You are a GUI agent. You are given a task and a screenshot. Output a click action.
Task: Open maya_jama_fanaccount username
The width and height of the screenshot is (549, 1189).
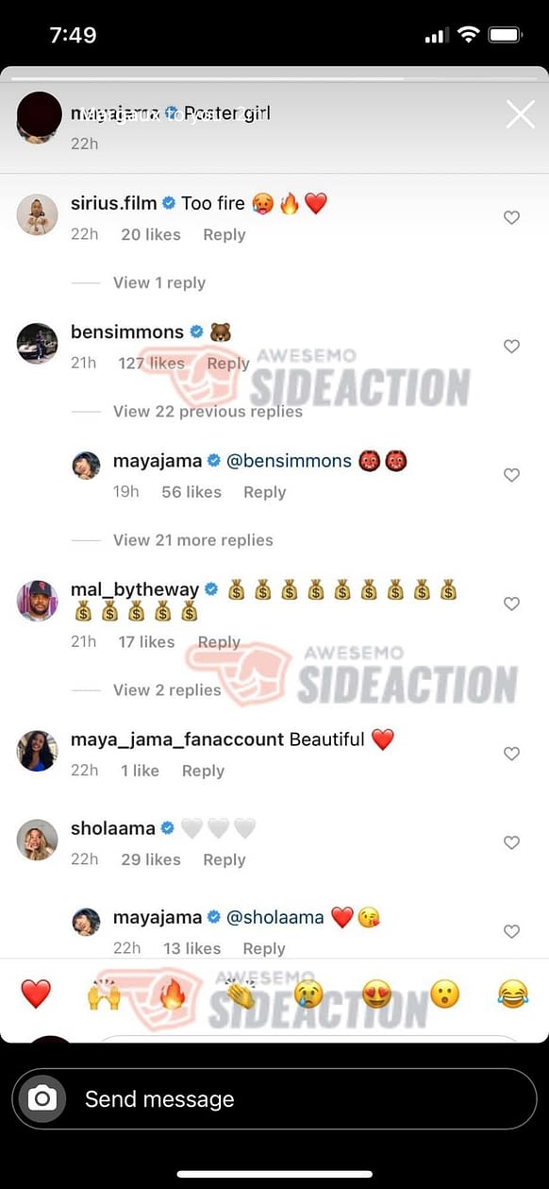coord(177,739)
